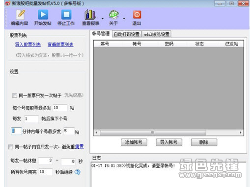Click the 停止工作 stop work icon
252x187 pixels.
pos(66,15)
